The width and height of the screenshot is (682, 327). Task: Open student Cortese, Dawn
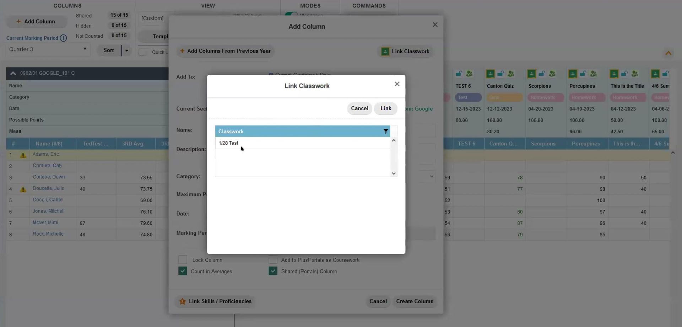49,177
